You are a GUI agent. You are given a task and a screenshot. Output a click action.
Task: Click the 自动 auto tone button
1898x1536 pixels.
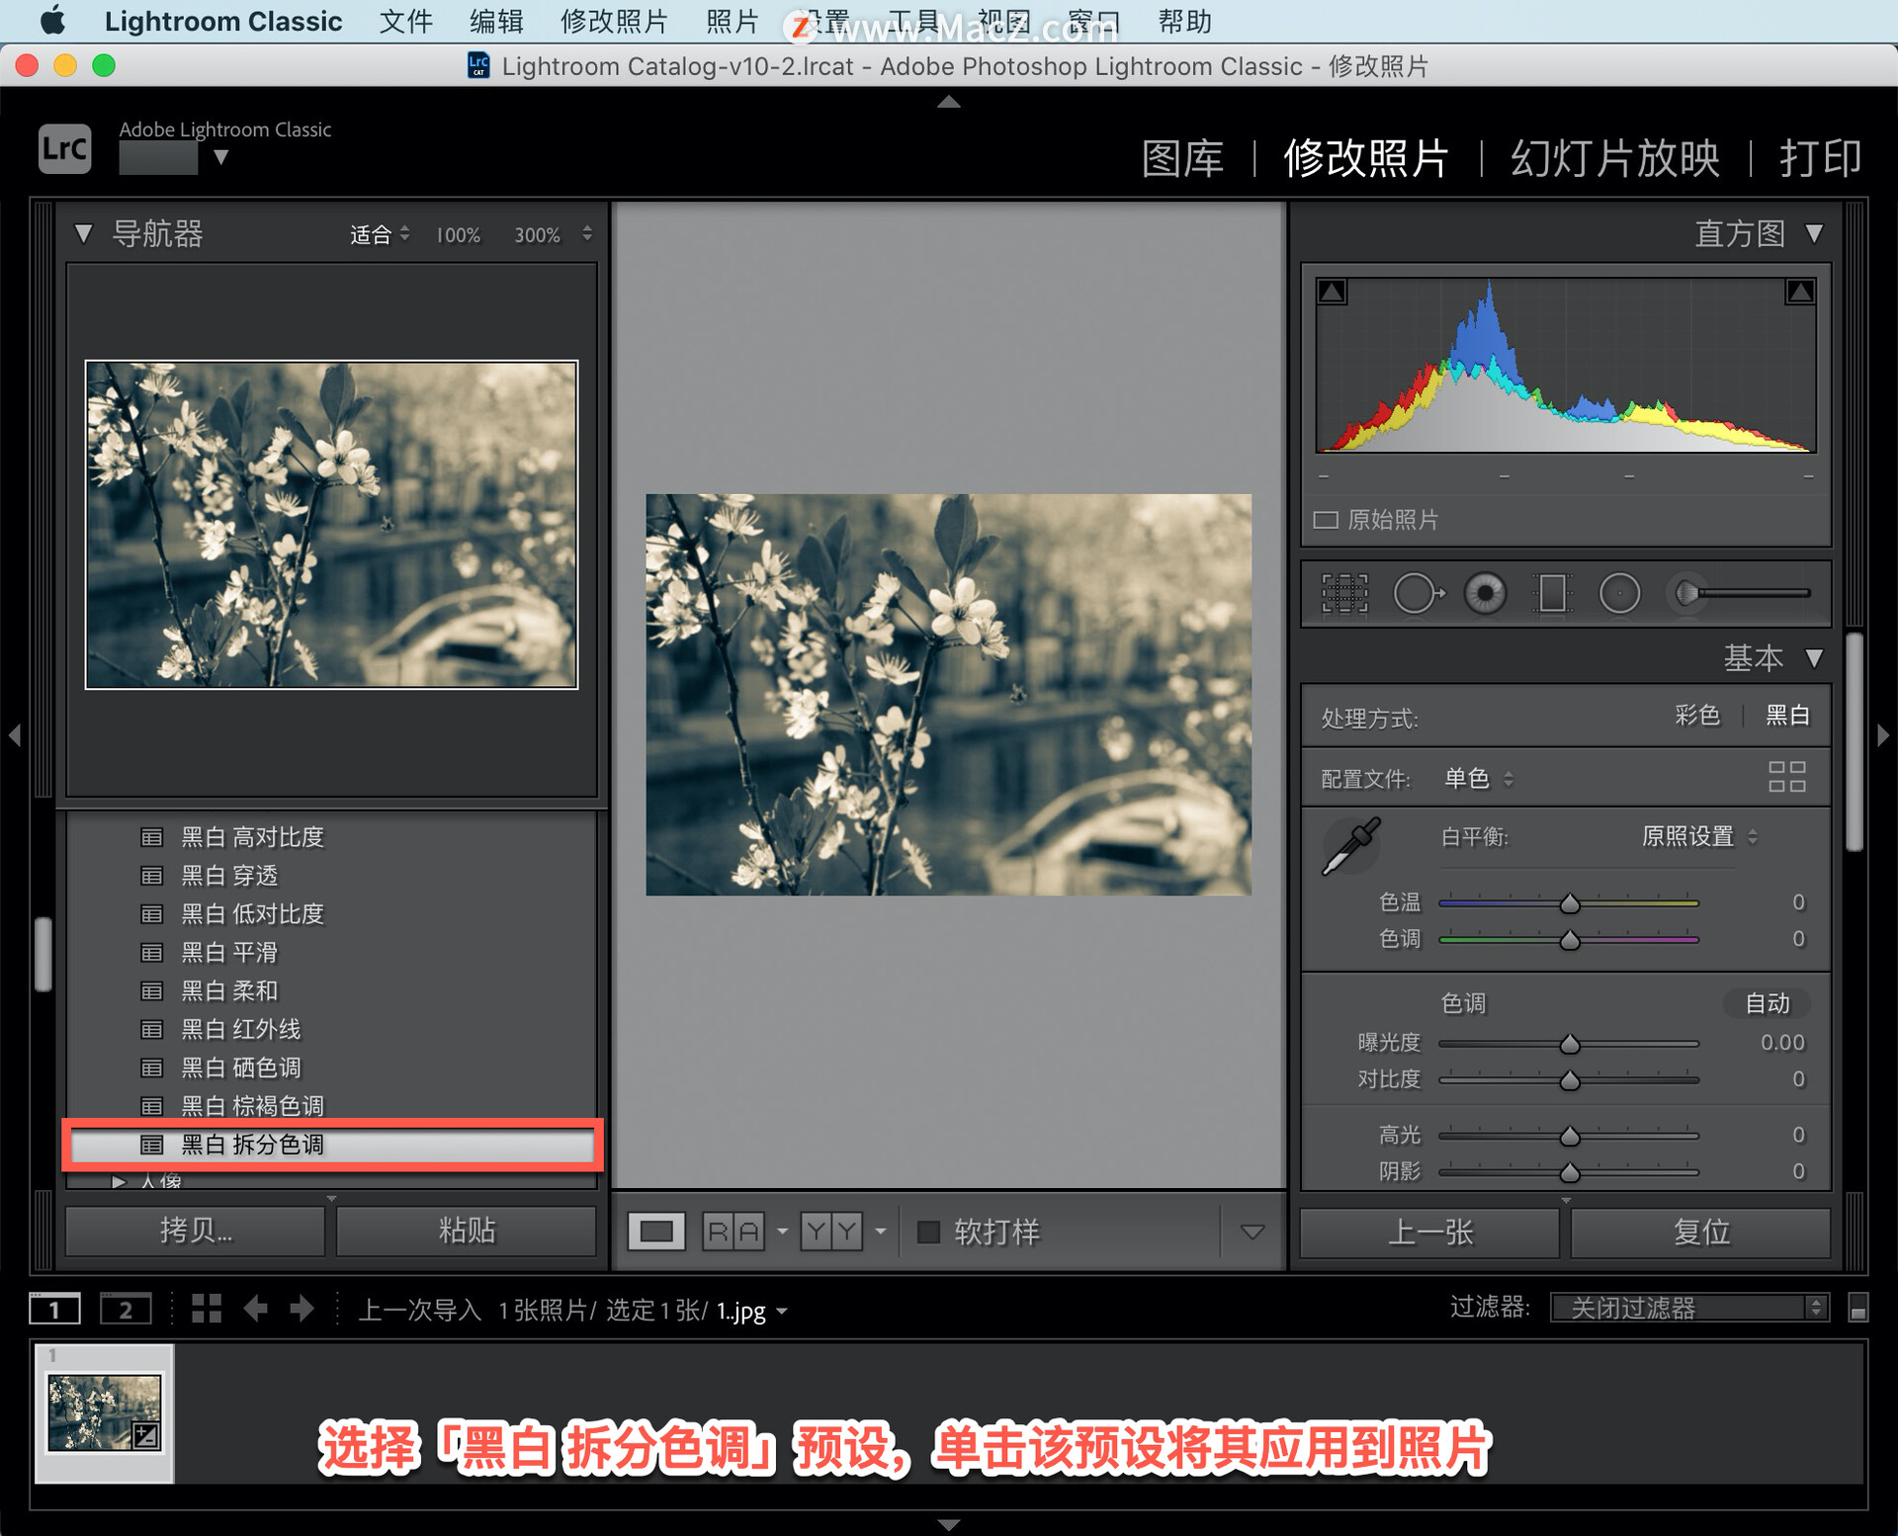tap(1768, 1004)
